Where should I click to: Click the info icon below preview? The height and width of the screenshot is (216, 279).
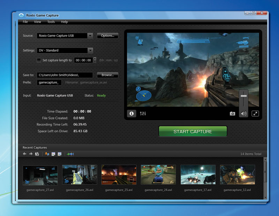131,114
